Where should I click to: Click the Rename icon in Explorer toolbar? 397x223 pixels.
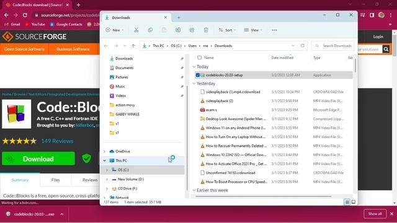coord(178,30)
